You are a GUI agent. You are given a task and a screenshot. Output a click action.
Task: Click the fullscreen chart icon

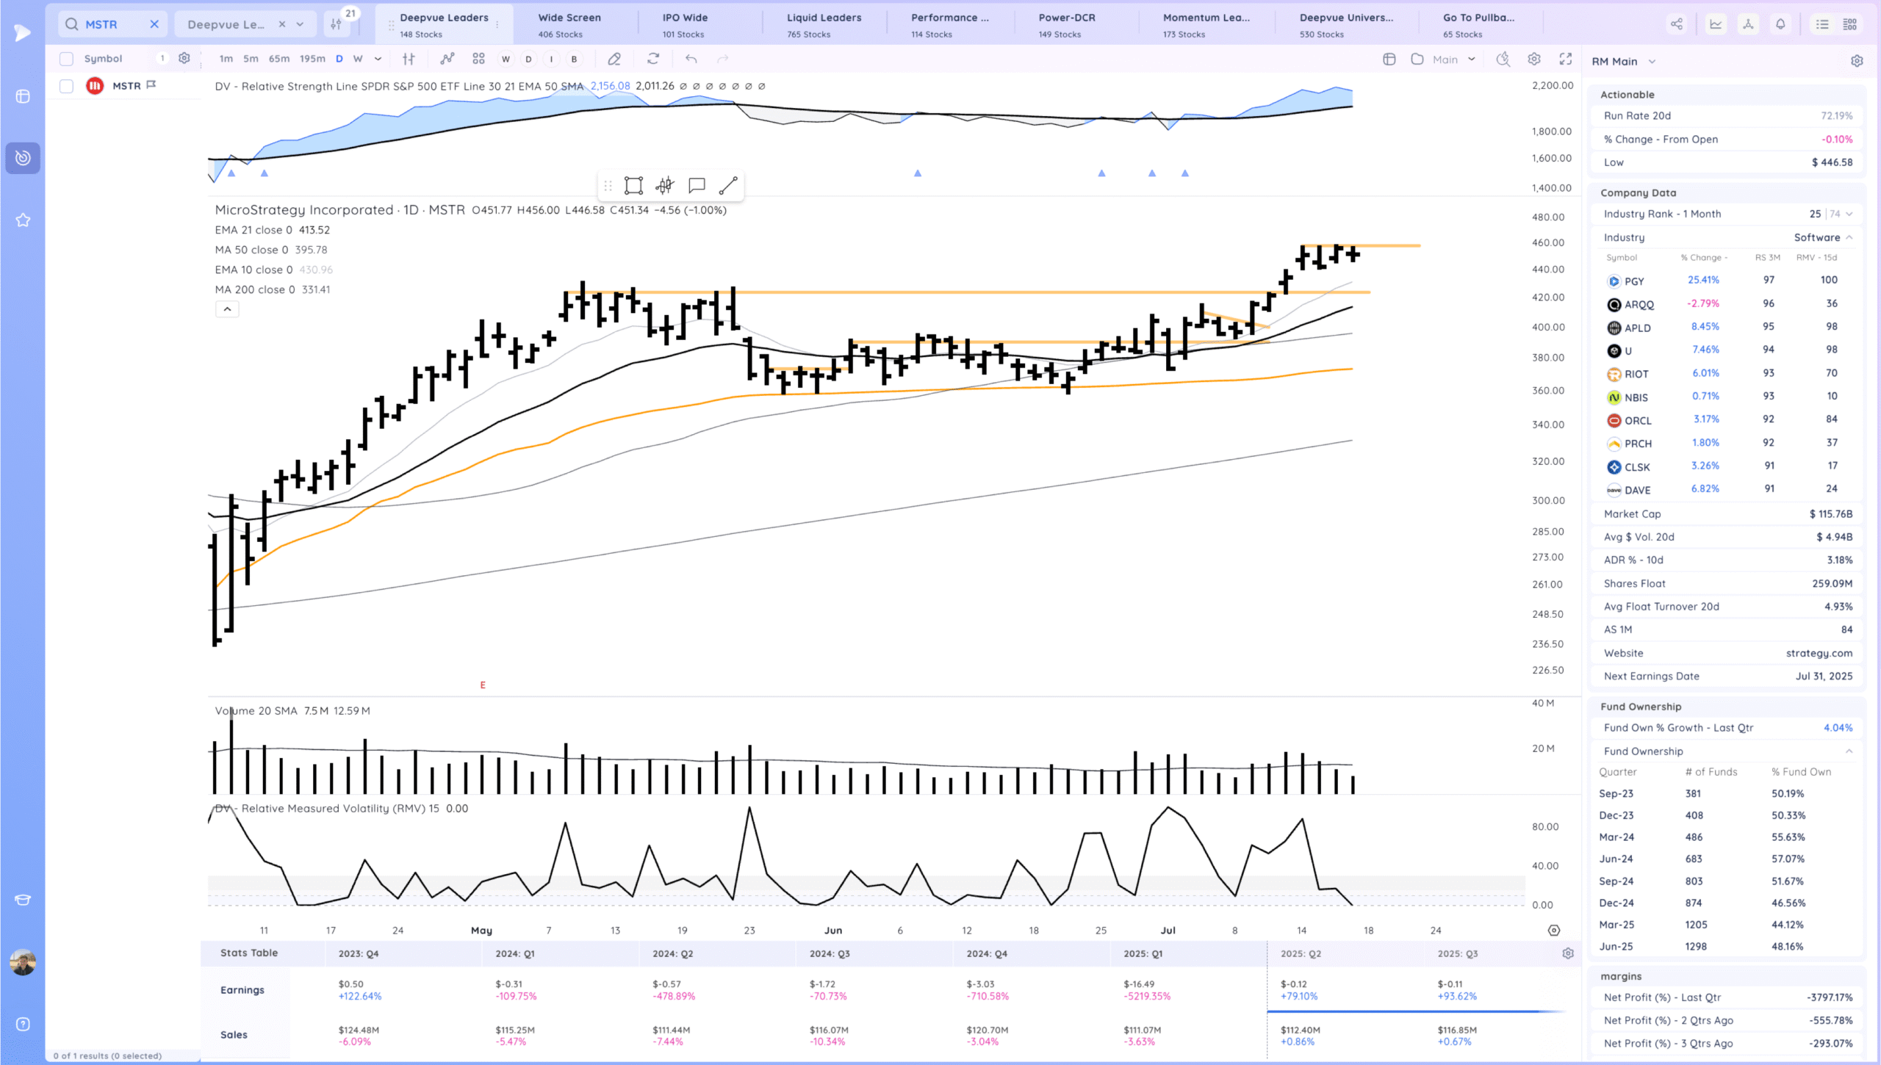click(1566, 59)
